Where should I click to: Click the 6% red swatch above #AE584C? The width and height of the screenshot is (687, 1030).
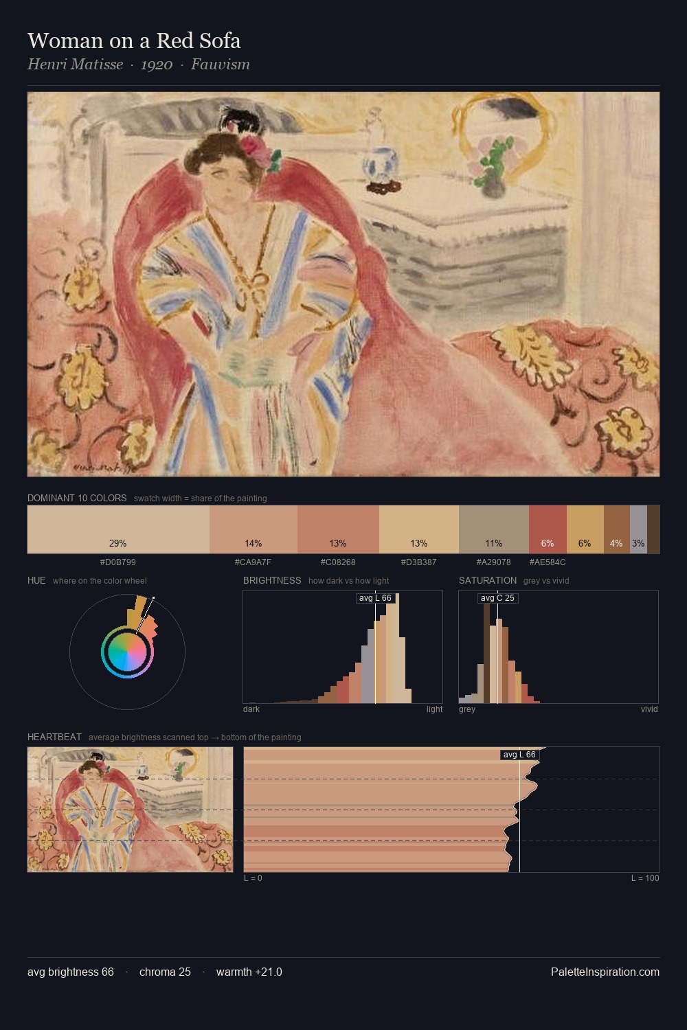[x=548, y=529]
